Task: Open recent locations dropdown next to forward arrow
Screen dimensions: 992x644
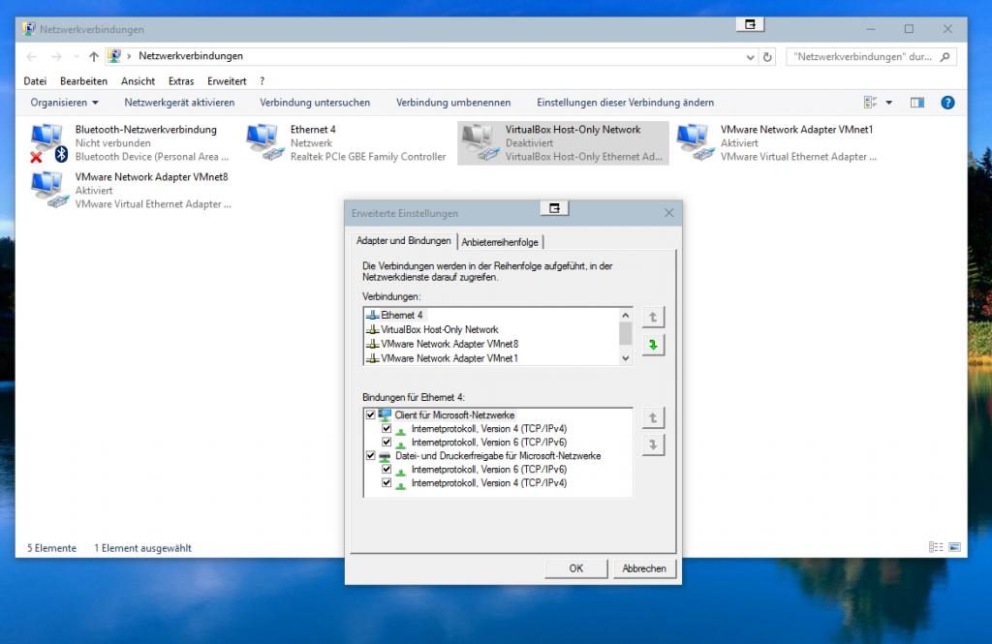Action: pos(76,57)
